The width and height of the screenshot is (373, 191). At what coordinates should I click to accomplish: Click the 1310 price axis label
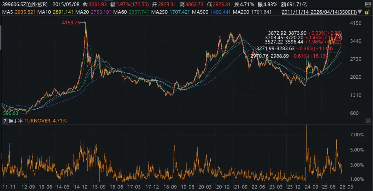coord(356,95)
